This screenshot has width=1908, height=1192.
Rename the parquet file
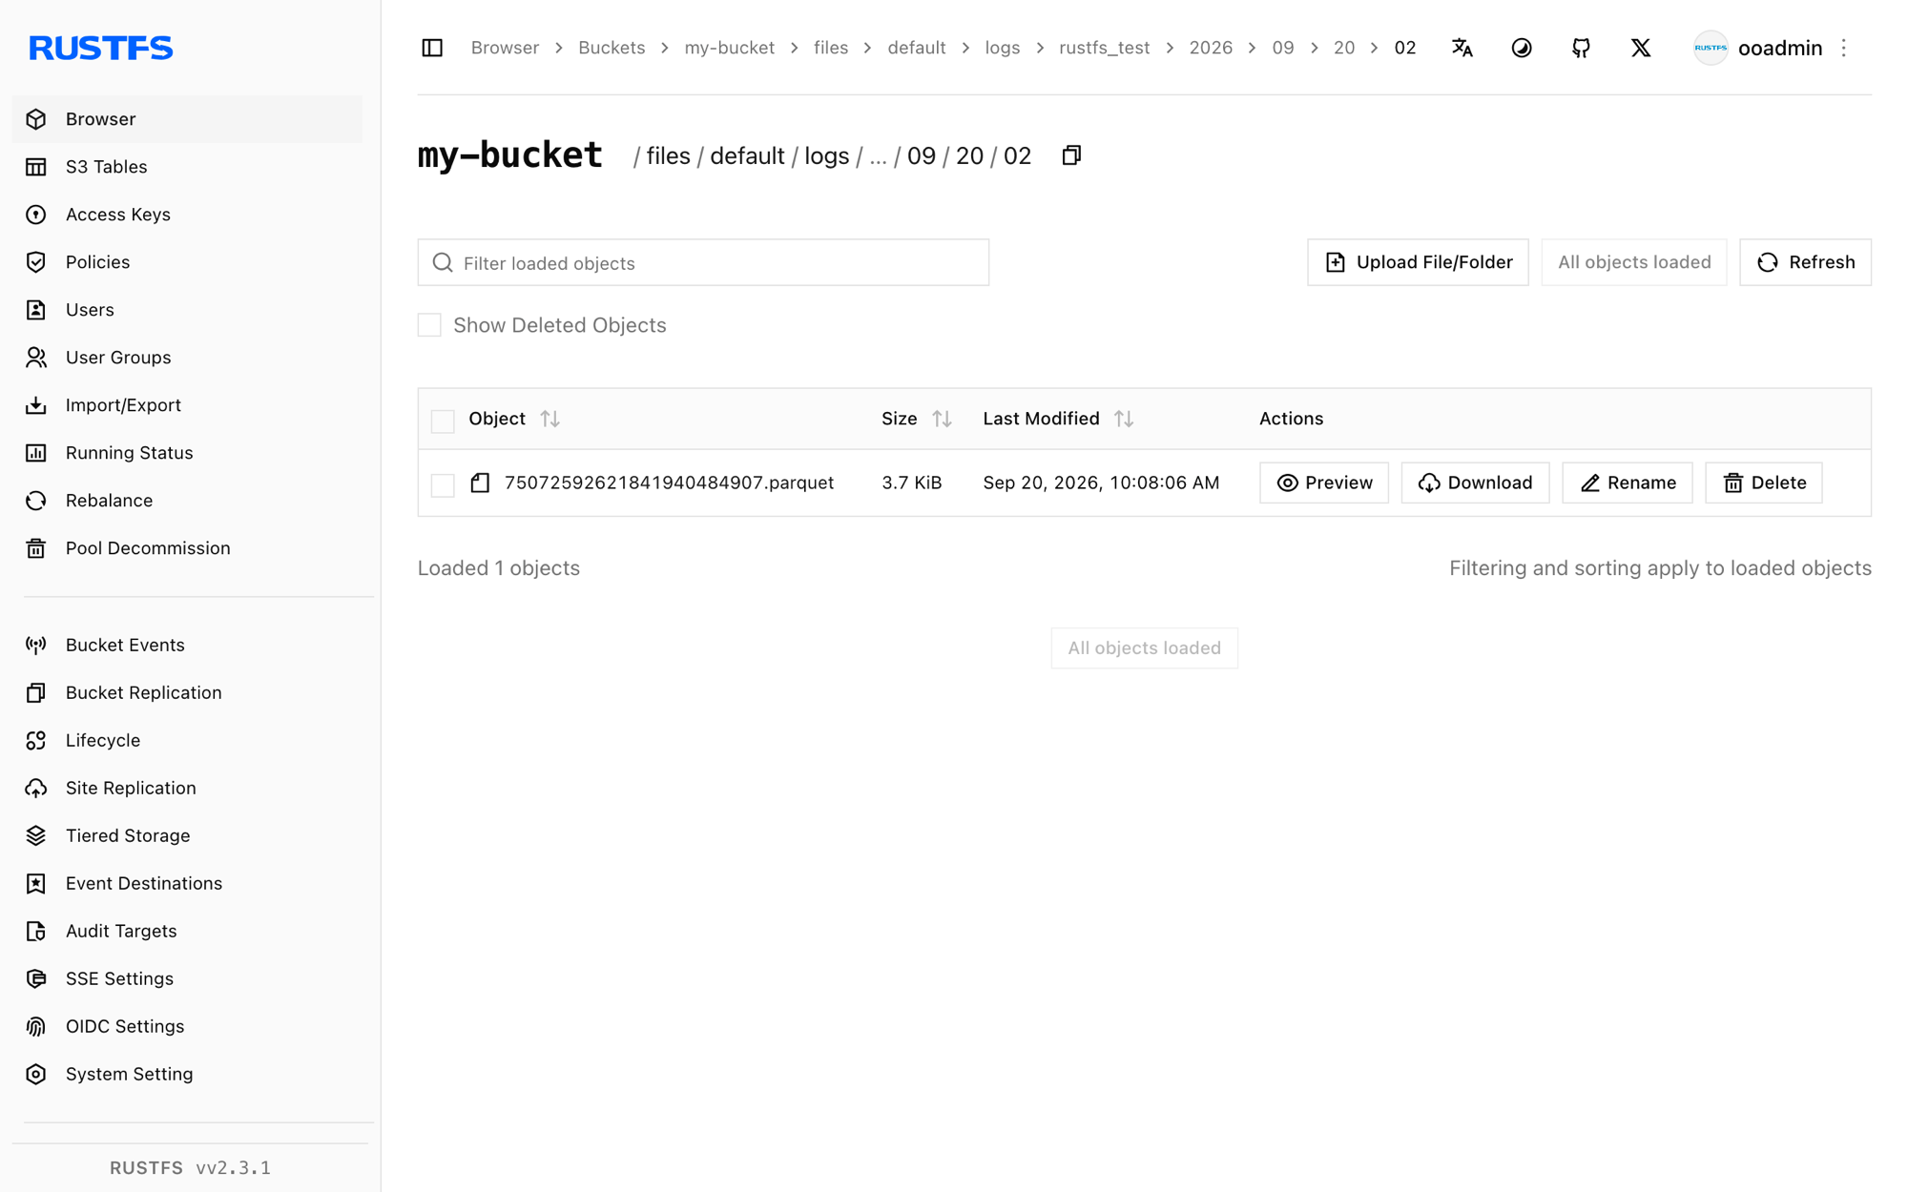pyautogui.click(x=1628, y=483)
